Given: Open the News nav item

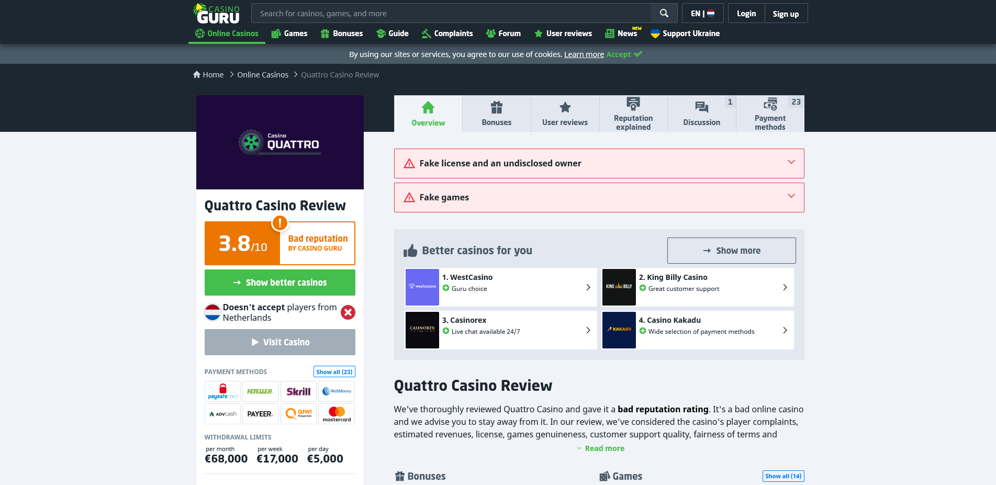Looking at the screenshot, I should point(622,33).
